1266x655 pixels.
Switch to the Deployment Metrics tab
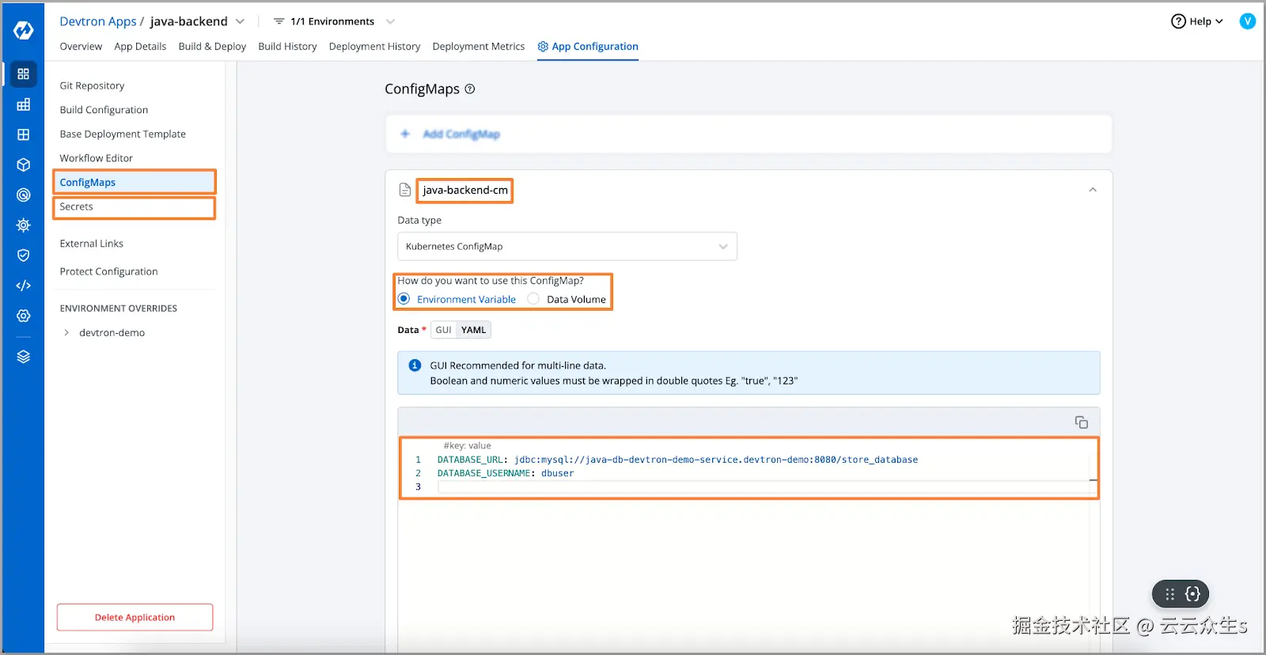478,47
